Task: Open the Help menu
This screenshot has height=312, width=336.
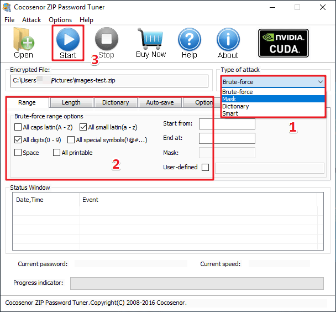Action: [86, 20]
